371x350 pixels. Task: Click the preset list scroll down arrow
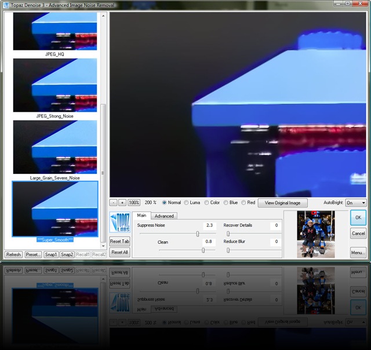(x=103, y=246)
